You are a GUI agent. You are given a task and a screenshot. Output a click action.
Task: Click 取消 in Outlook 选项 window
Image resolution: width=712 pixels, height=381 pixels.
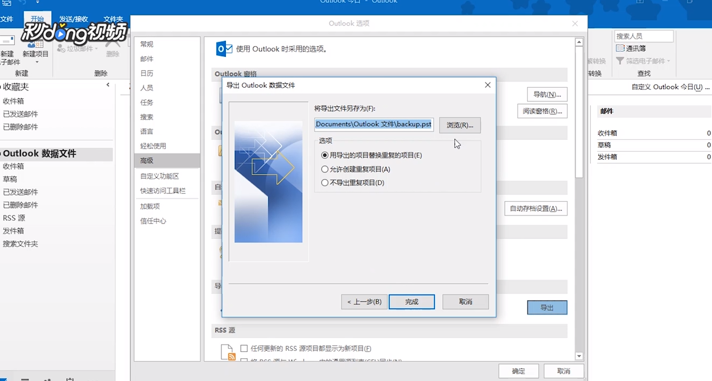coord(563,371)
